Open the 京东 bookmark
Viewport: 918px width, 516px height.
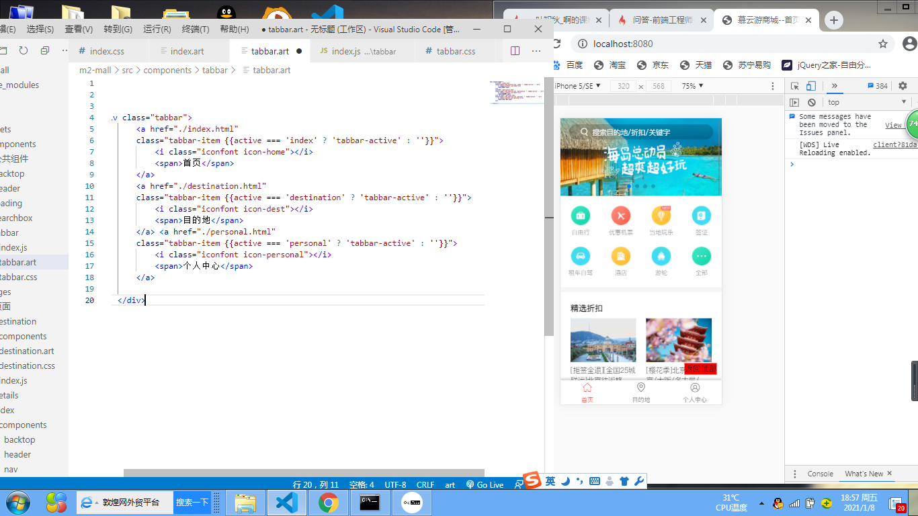pyautogui.click(x=653, y=65)
